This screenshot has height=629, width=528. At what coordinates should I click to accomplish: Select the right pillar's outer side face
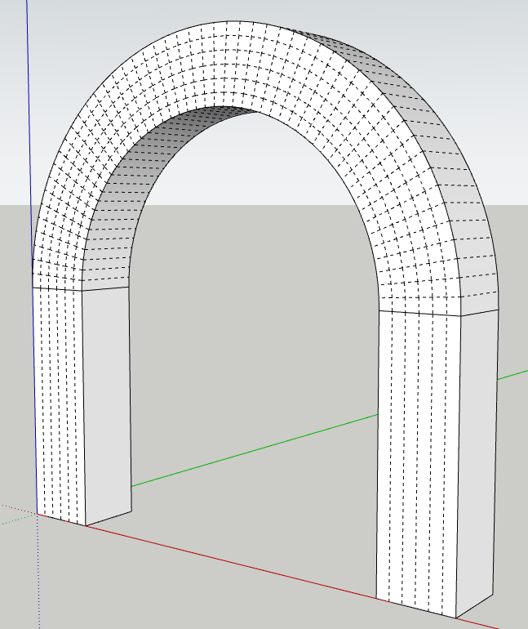(477, 457)
